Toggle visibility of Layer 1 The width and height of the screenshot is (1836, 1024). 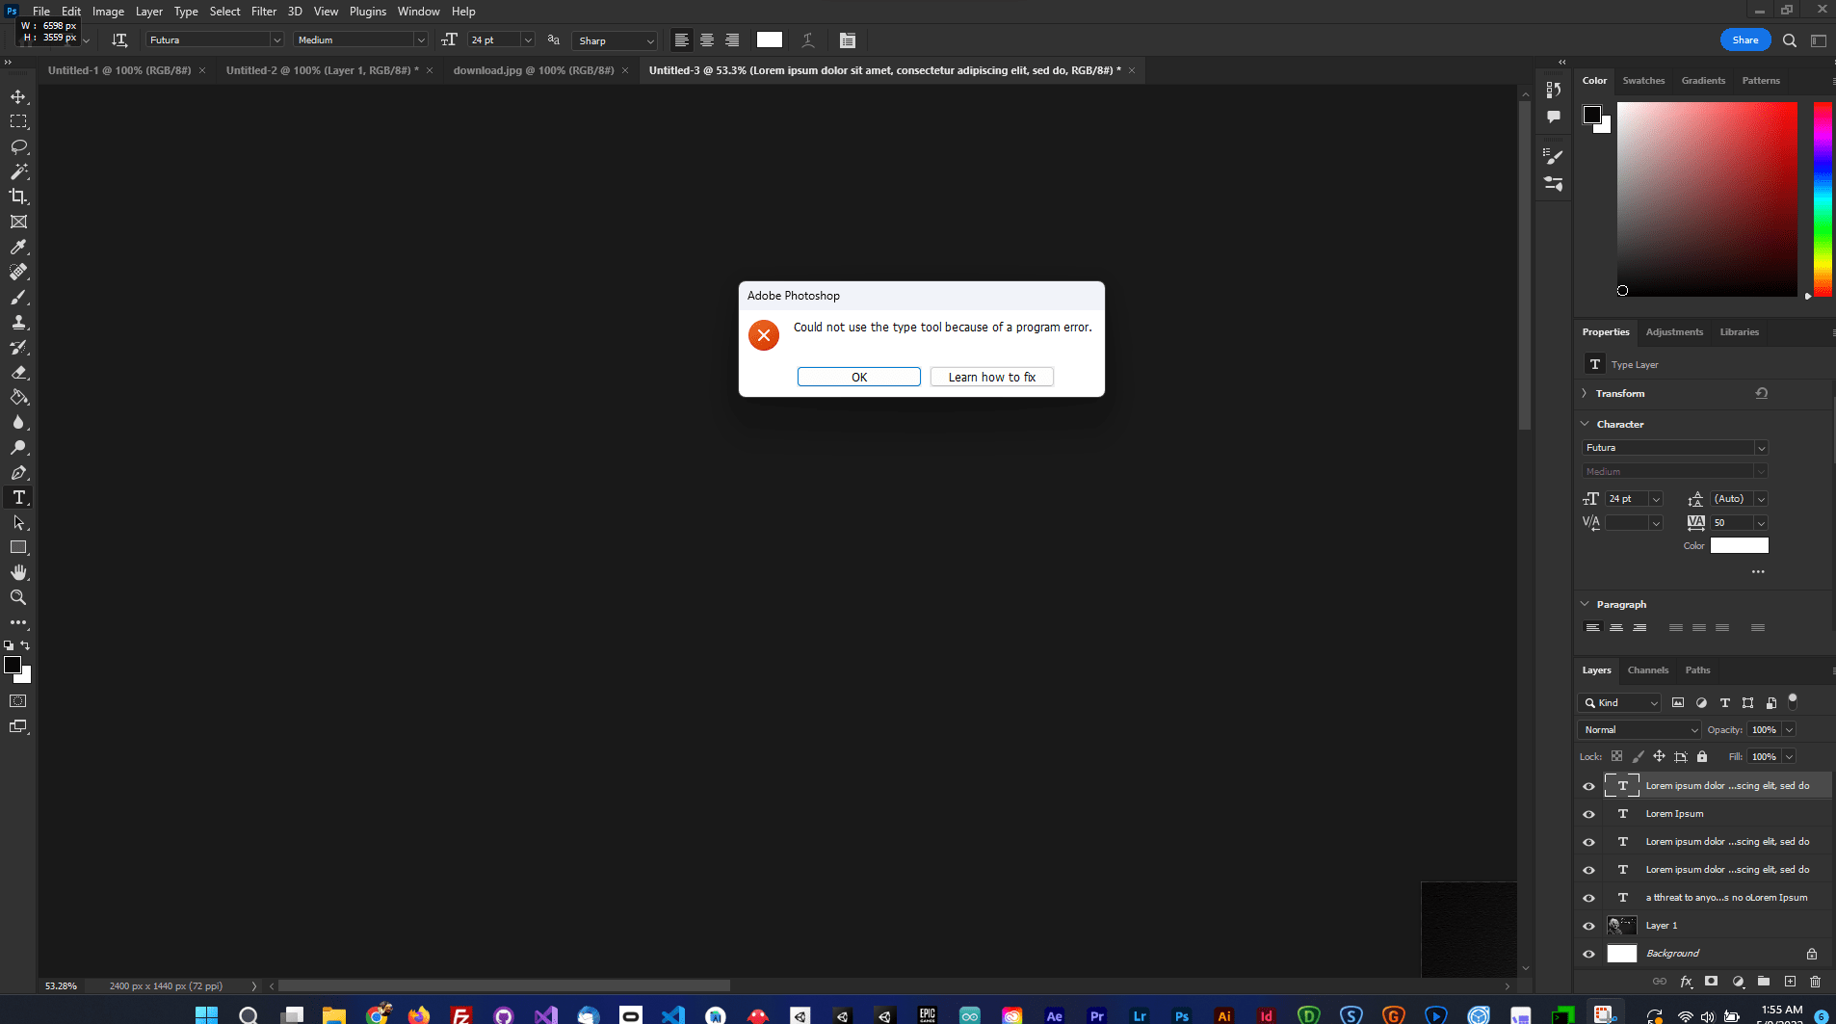tap(1588, 925)
